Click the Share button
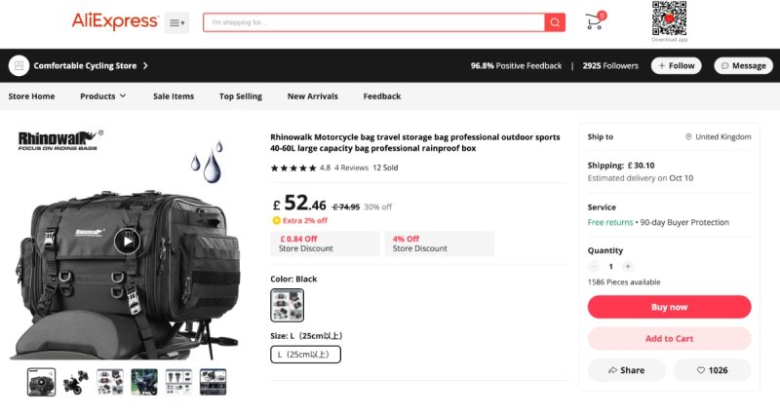 pos(626,370)
